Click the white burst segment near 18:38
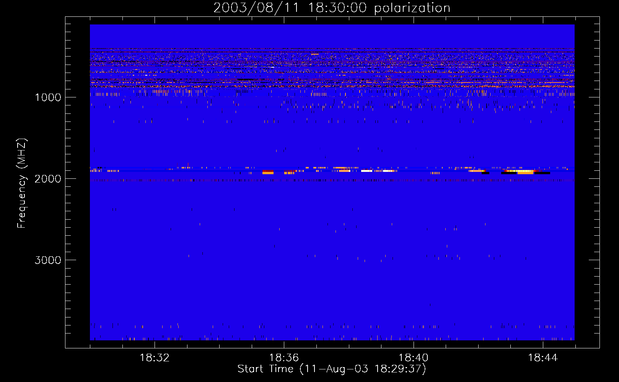This screenshot has width=619, height=382. [367, 171]
